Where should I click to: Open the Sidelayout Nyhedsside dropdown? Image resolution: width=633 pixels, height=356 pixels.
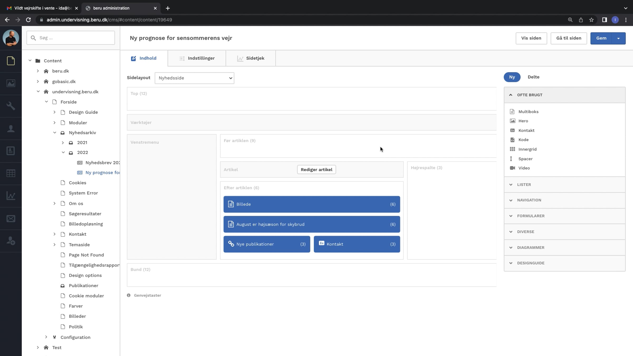pyautogui.click(x=194, y=78)
